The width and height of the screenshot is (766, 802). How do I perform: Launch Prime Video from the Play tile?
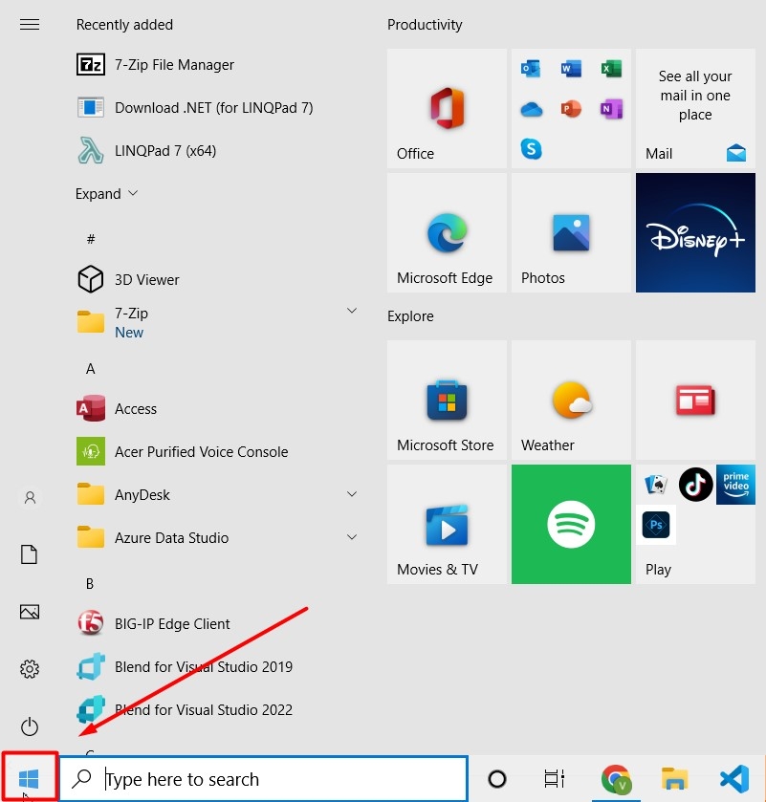click(734, 485)
